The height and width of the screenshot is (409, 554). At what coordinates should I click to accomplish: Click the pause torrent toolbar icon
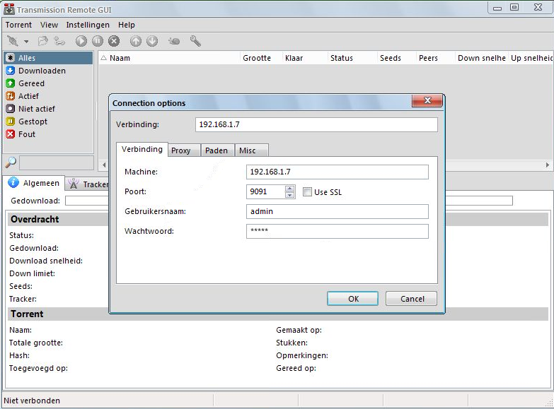click(98, 41)
